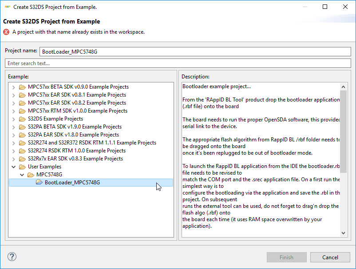
Task: Click BootLoader_MPC5748G project folder icon
Action: point(39,182)
